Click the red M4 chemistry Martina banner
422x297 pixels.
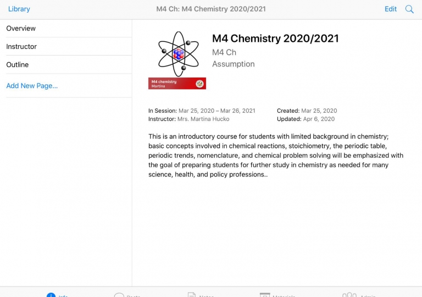177,84
